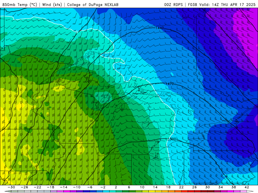The image size is (258, 193).
Task: Click the 1470 height contour label
Action: point(170,84)
